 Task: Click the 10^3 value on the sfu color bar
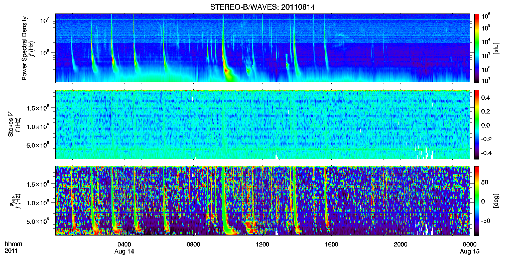coord(486,55)
